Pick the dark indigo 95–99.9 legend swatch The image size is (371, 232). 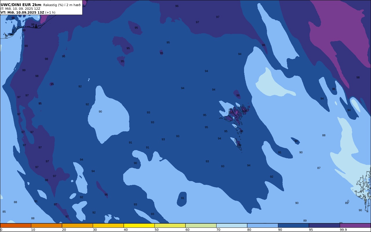click(324, 225)
